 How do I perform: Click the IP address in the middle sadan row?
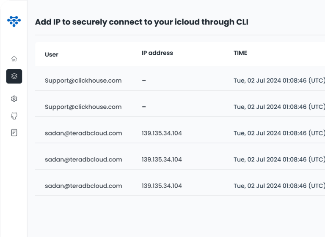coord(162,159)
